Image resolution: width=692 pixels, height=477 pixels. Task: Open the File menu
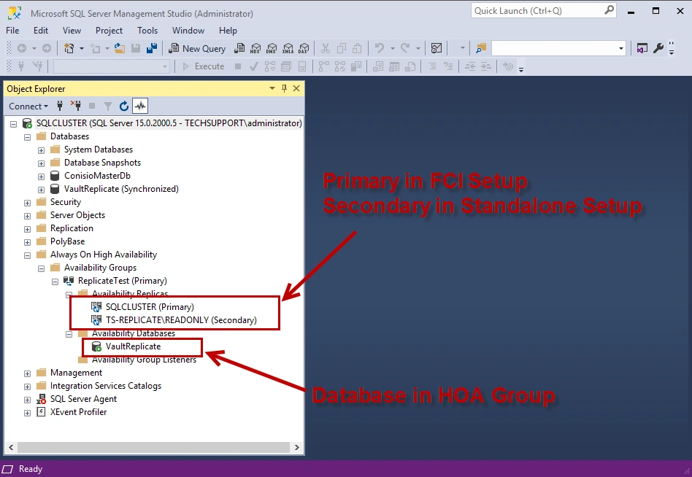pos(12,31)
